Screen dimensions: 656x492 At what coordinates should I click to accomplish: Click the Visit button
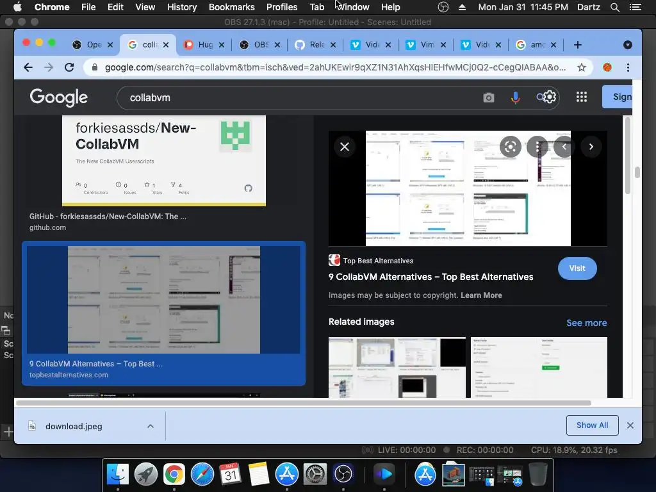[577, 268]
